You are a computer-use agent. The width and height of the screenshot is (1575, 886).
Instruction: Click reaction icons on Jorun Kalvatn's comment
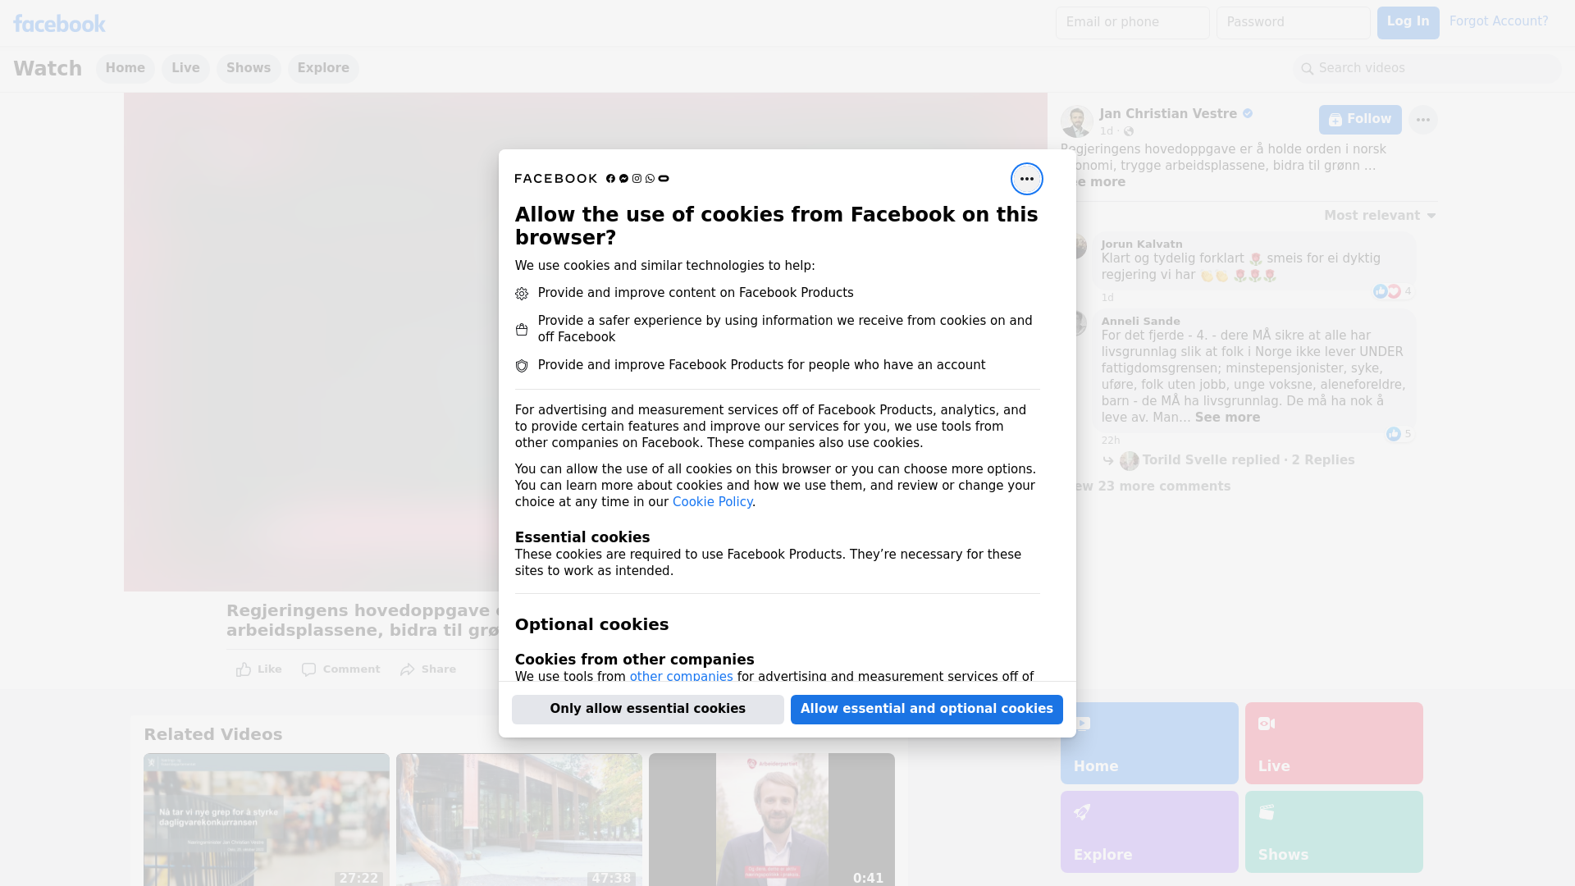1387,291
